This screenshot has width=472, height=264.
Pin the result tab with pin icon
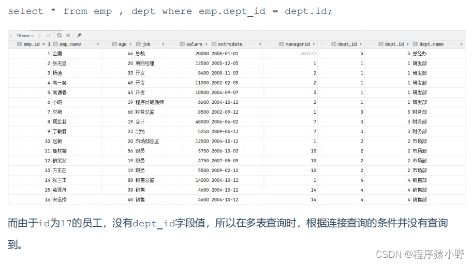(x=79, y=35)
